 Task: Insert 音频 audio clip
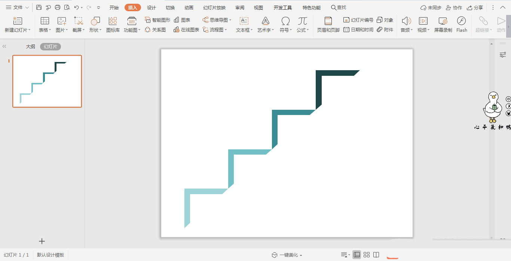point(407,25)
